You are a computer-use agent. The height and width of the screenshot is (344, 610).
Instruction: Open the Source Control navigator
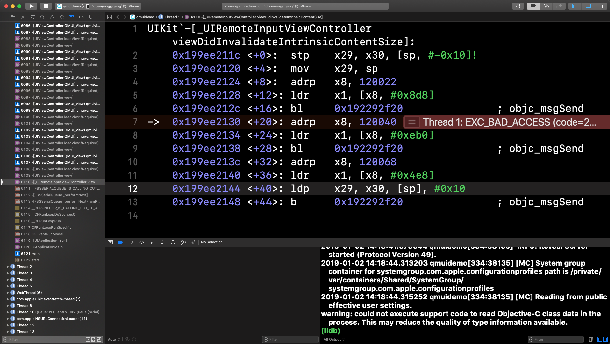tap(23, 17)
